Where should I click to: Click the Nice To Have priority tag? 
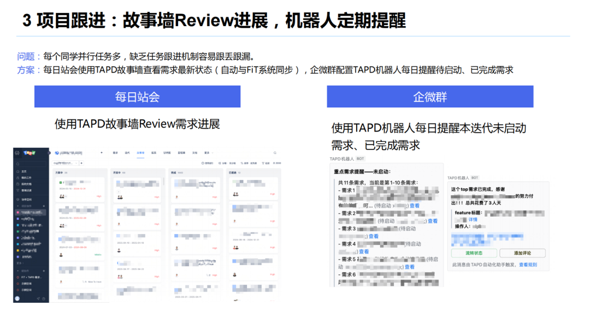point(95,282)
